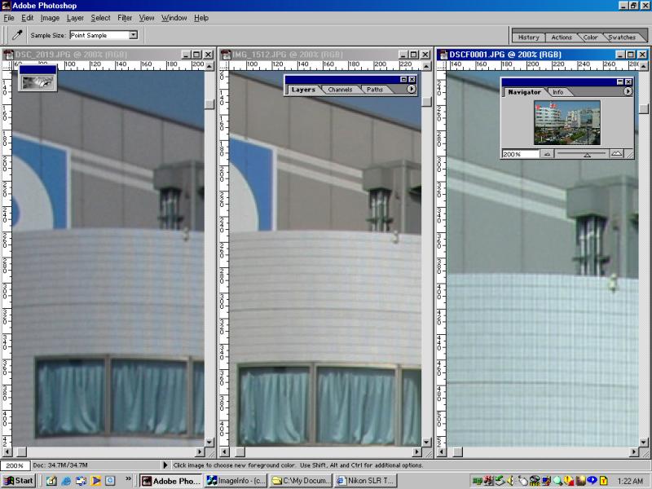The image size is (652, 489).
Task: Click the media player quick launch icon
Action: pos(95,481)
